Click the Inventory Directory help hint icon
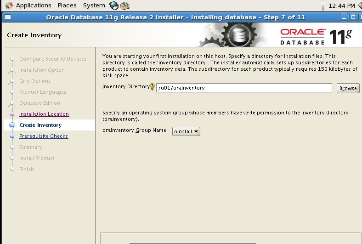362x244 pixels. pos(152,86)
